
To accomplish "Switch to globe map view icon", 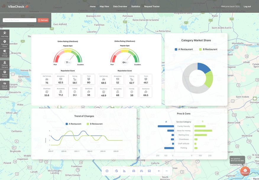I will pos(116,171).
